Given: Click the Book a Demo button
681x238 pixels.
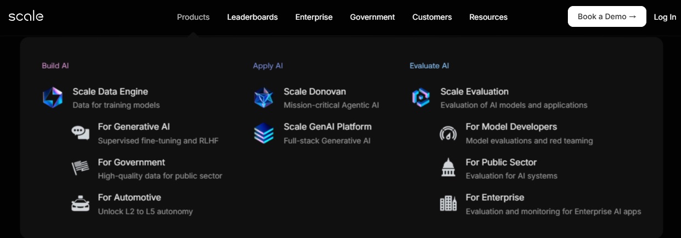Looking at the screenshot, I should pos(607,16).
